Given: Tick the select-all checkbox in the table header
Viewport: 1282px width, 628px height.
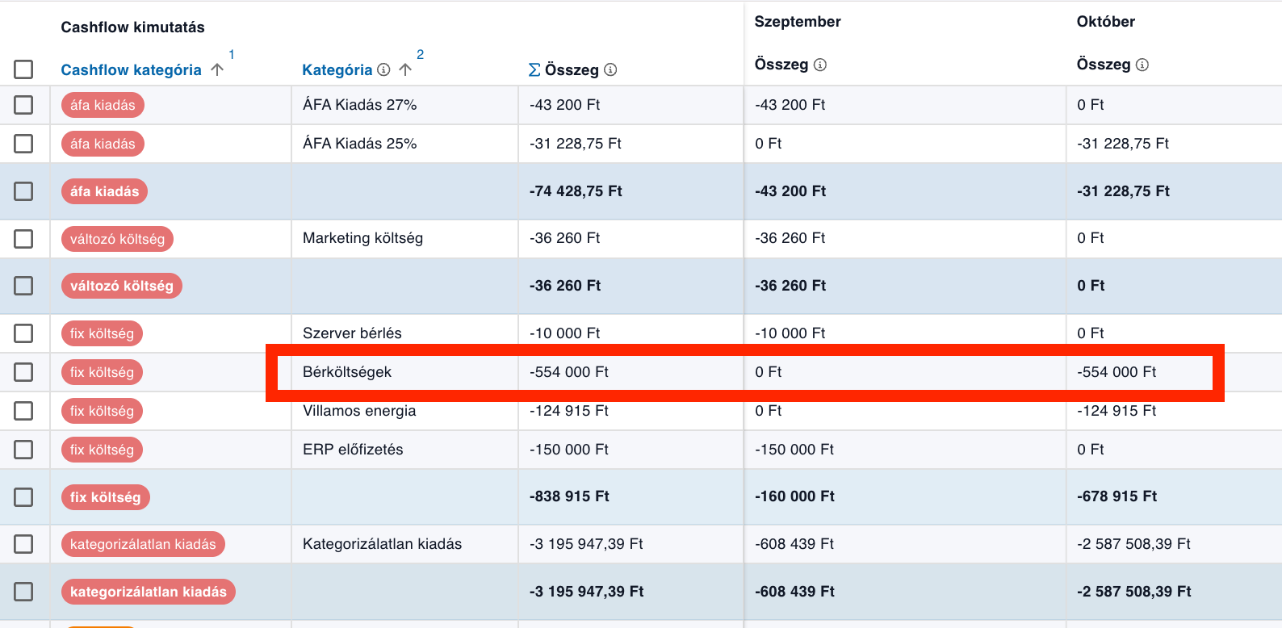Looking at the screenshot, I should click(x=23, y=69).
